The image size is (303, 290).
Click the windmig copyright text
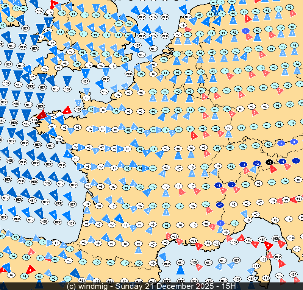pyautogui.click(x=89, y=286)
